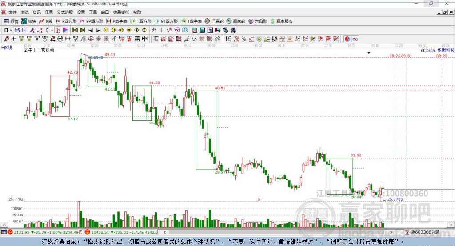
Task: Open the 赢家轮 wheel tool
Action: 236,21
